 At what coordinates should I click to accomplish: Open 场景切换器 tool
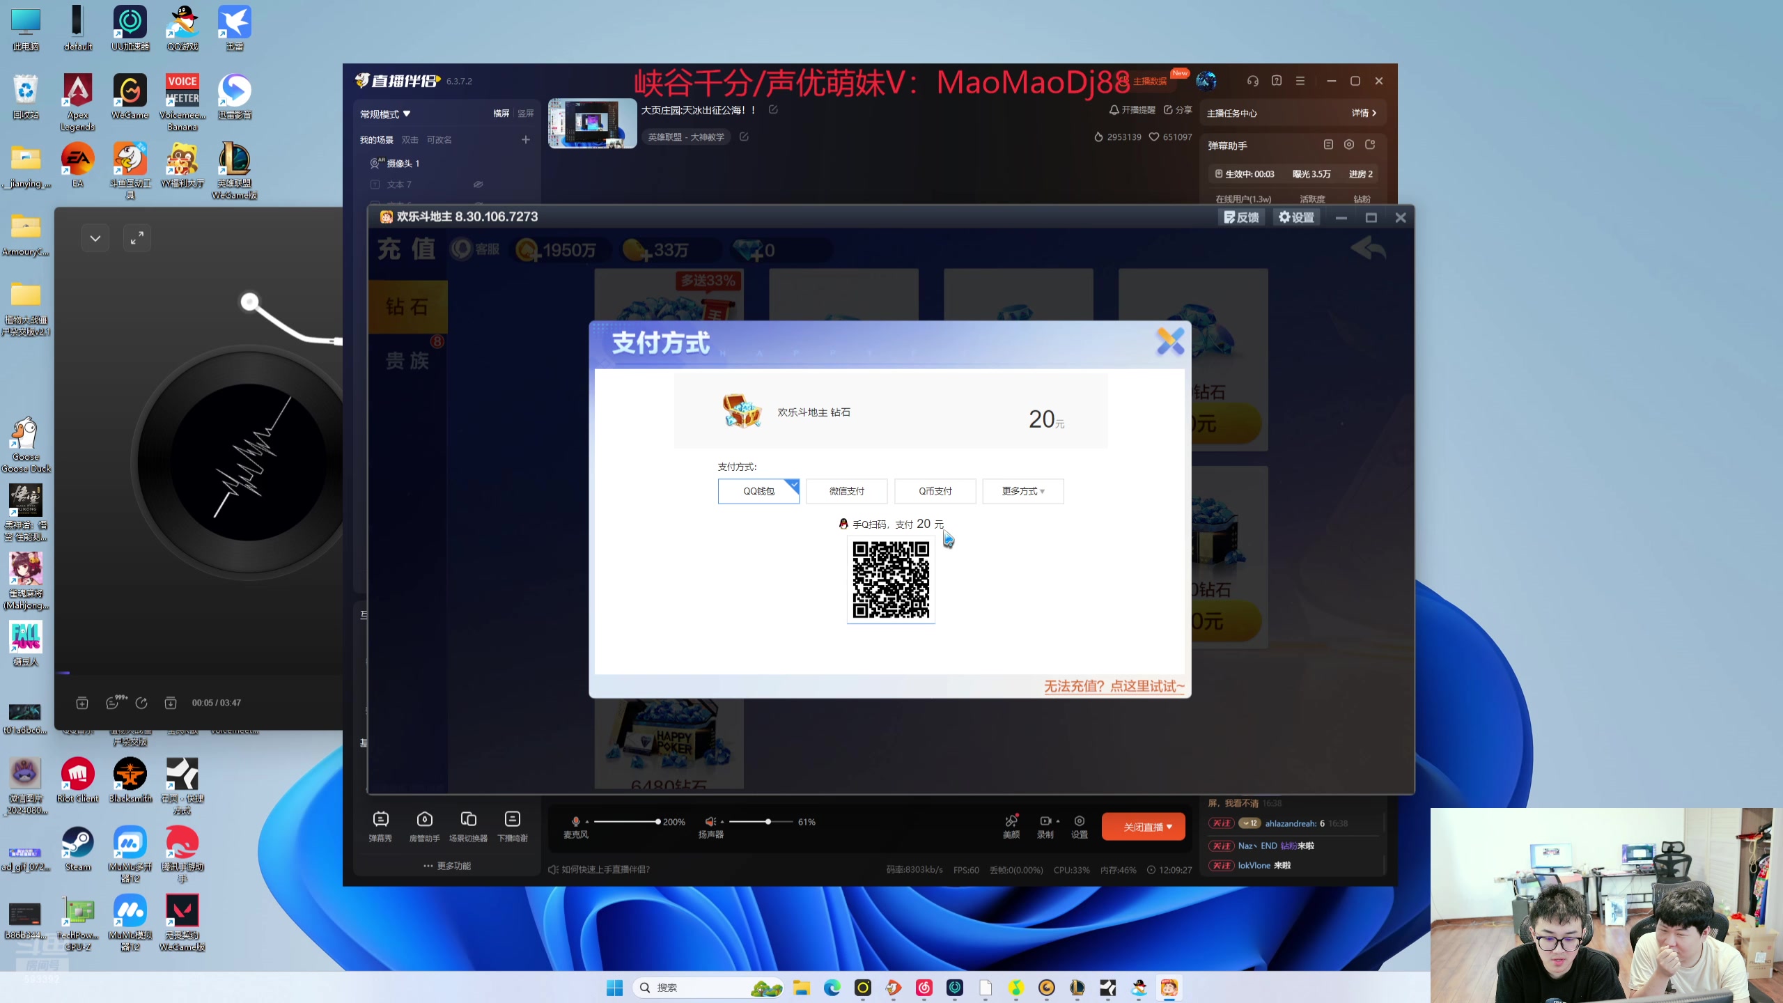pos(468,826)
